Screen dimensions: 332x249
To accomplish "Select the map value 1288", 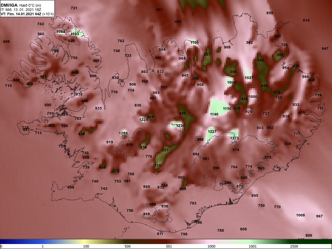I will coord(123,133).
